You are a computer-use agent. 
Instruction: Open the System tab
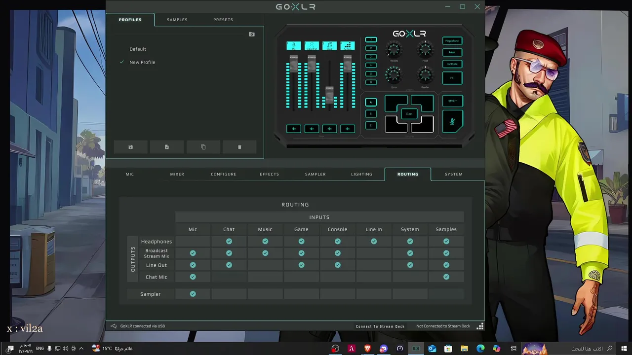click(453, 174)
